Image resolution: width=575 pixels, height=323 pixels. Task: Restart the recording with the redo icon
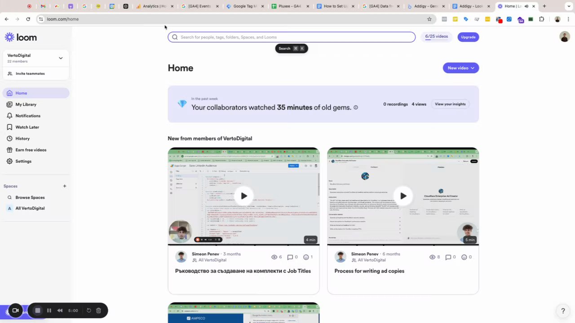click(x=89, y=310)
